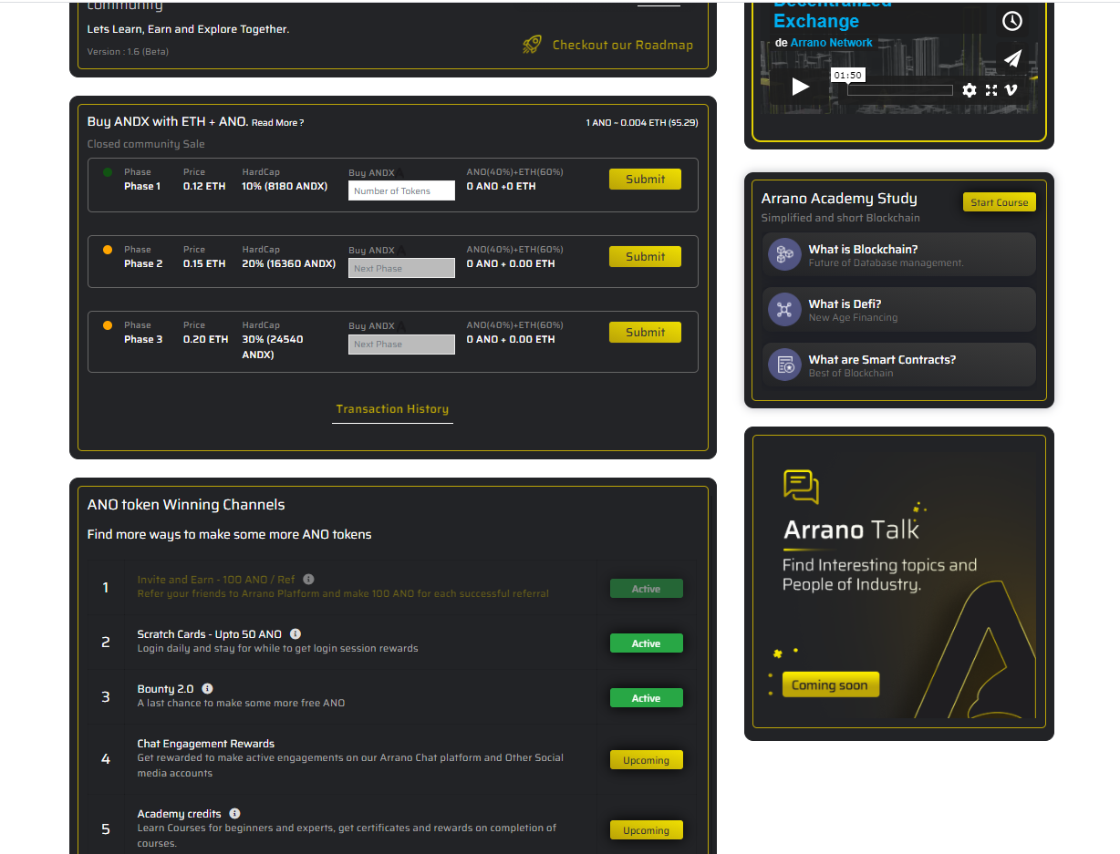
Task: Click orange status dot of Phase 2
Action: click(x=108, y=250)
